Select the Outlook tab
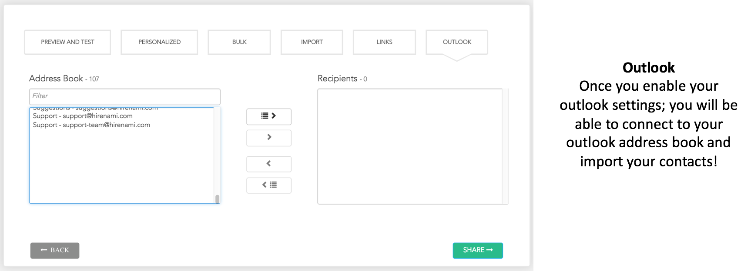 (457, 42)
